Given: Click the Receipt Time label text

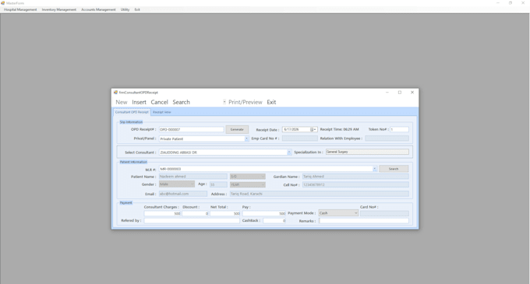Looking at the screenshot, I should (x=339, y=129).
